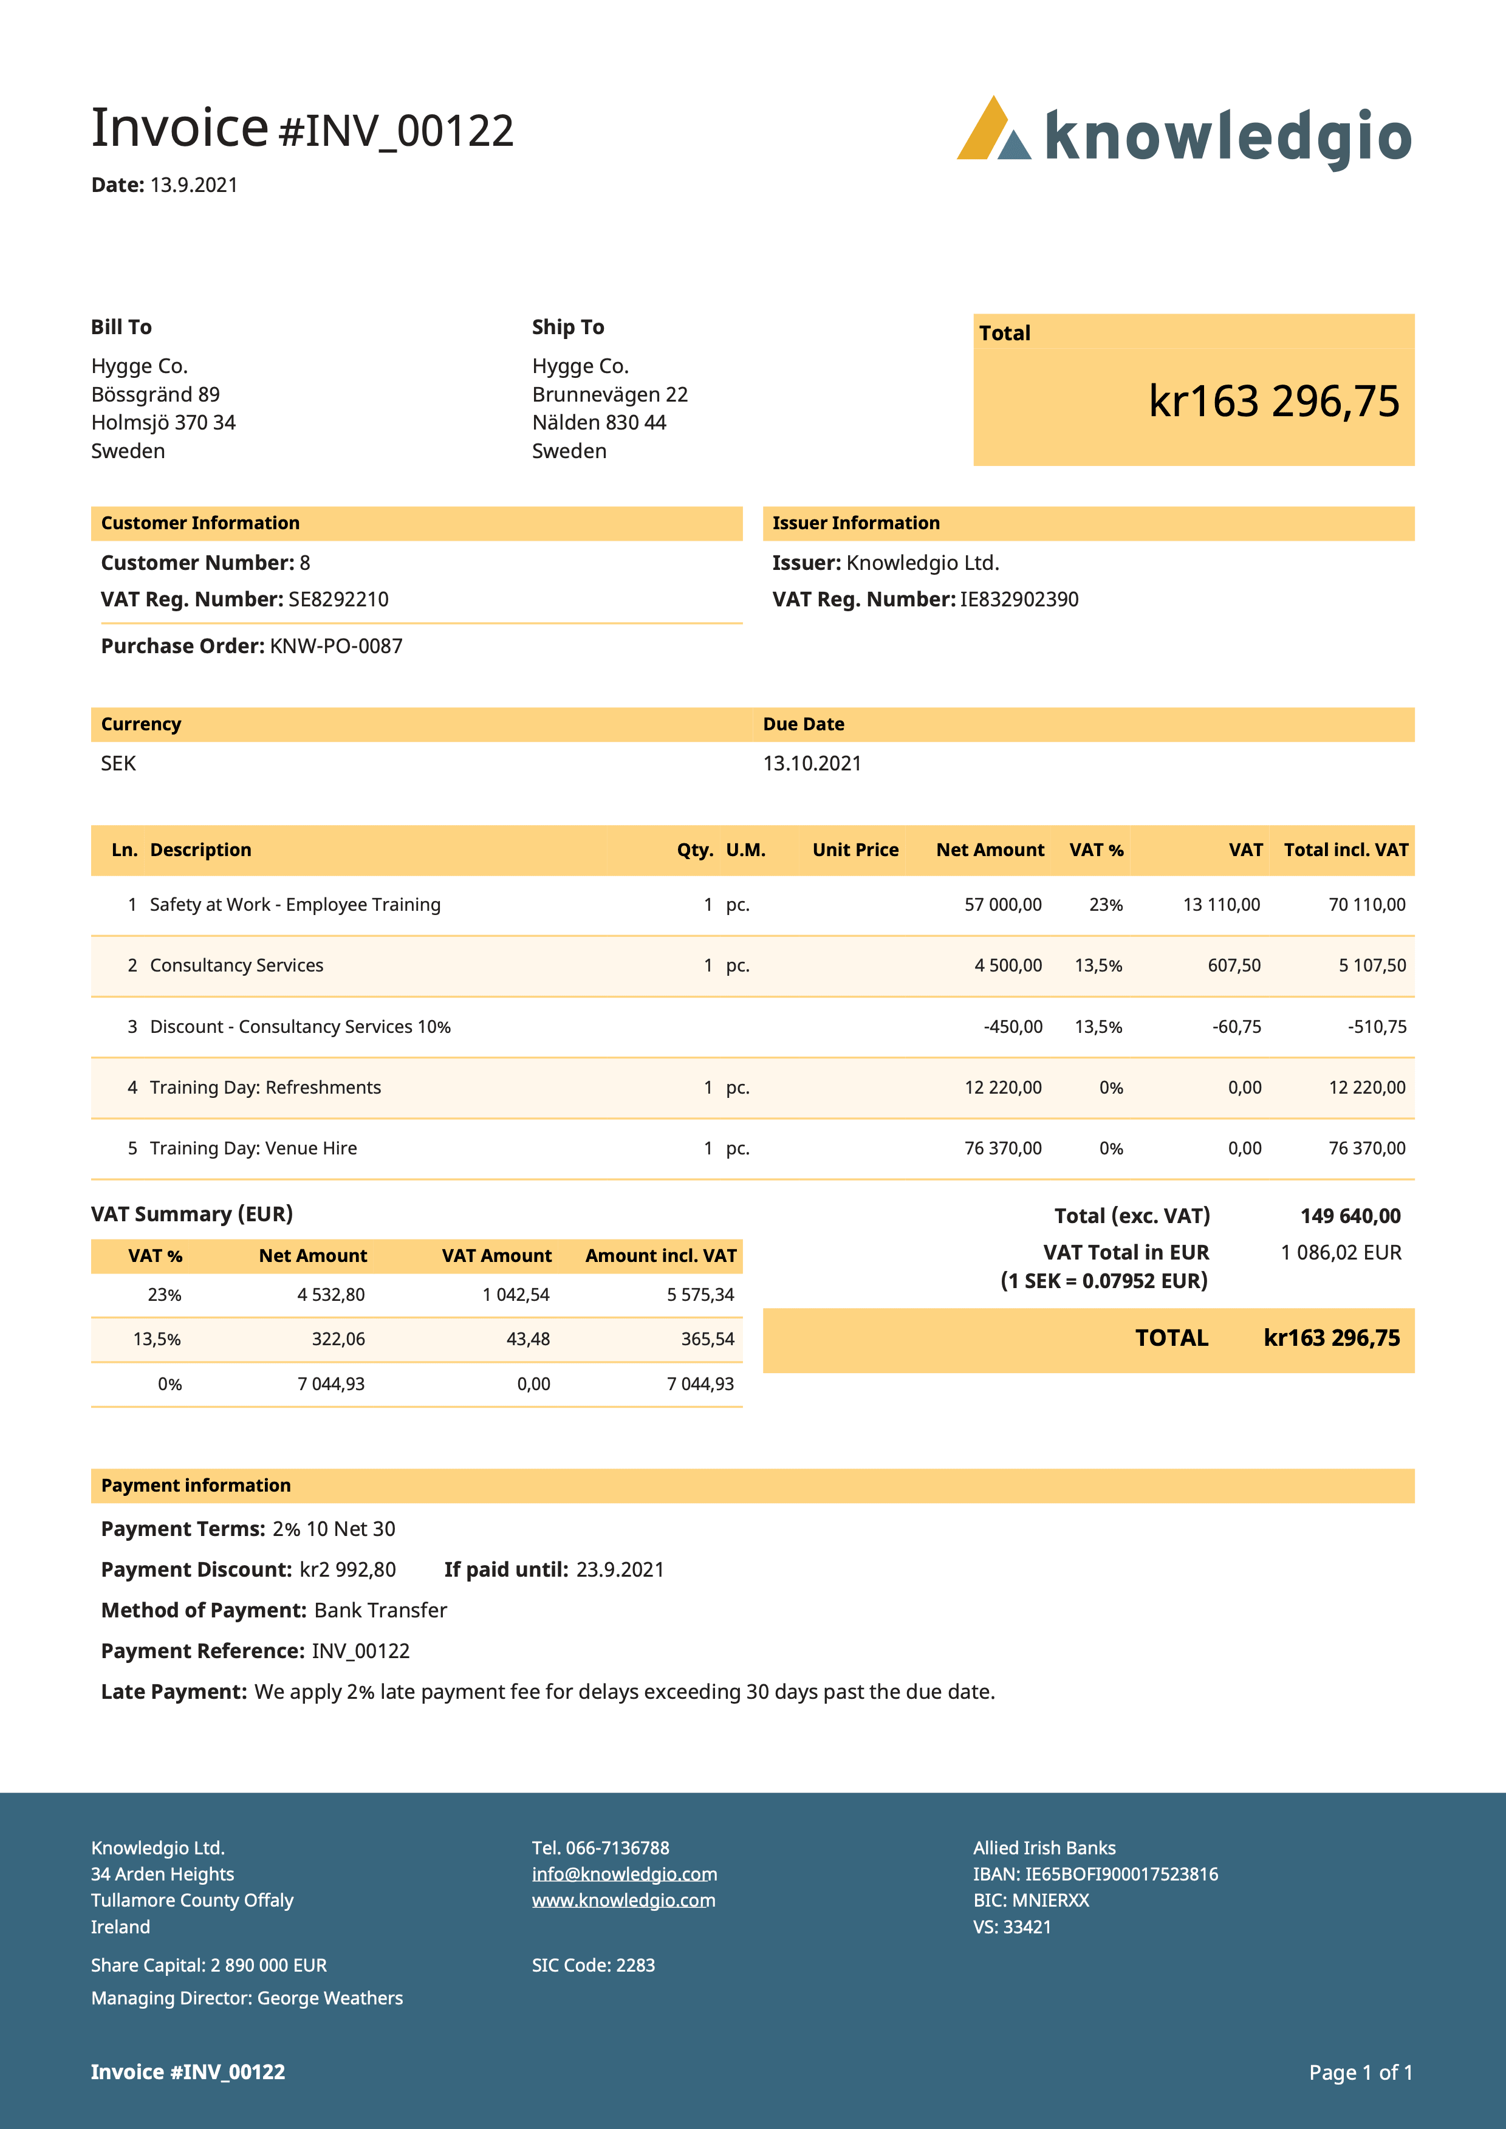Viewport: 1506px width, 2129px height.
Task: Click the VAT Summary (EUR) heading
Action: (x=192, y=1214)
